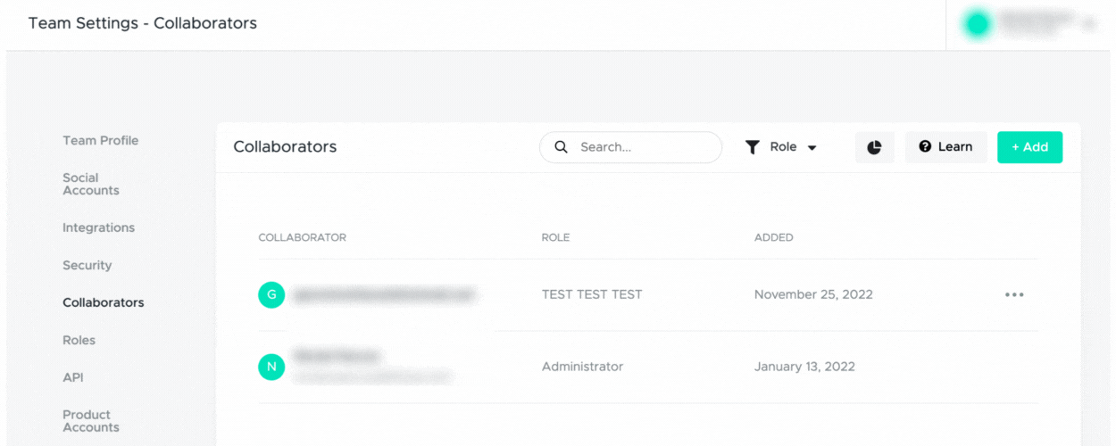Open Social Accounts section
The height and width of the screenshot is (446, 1116).
[90, 184]
